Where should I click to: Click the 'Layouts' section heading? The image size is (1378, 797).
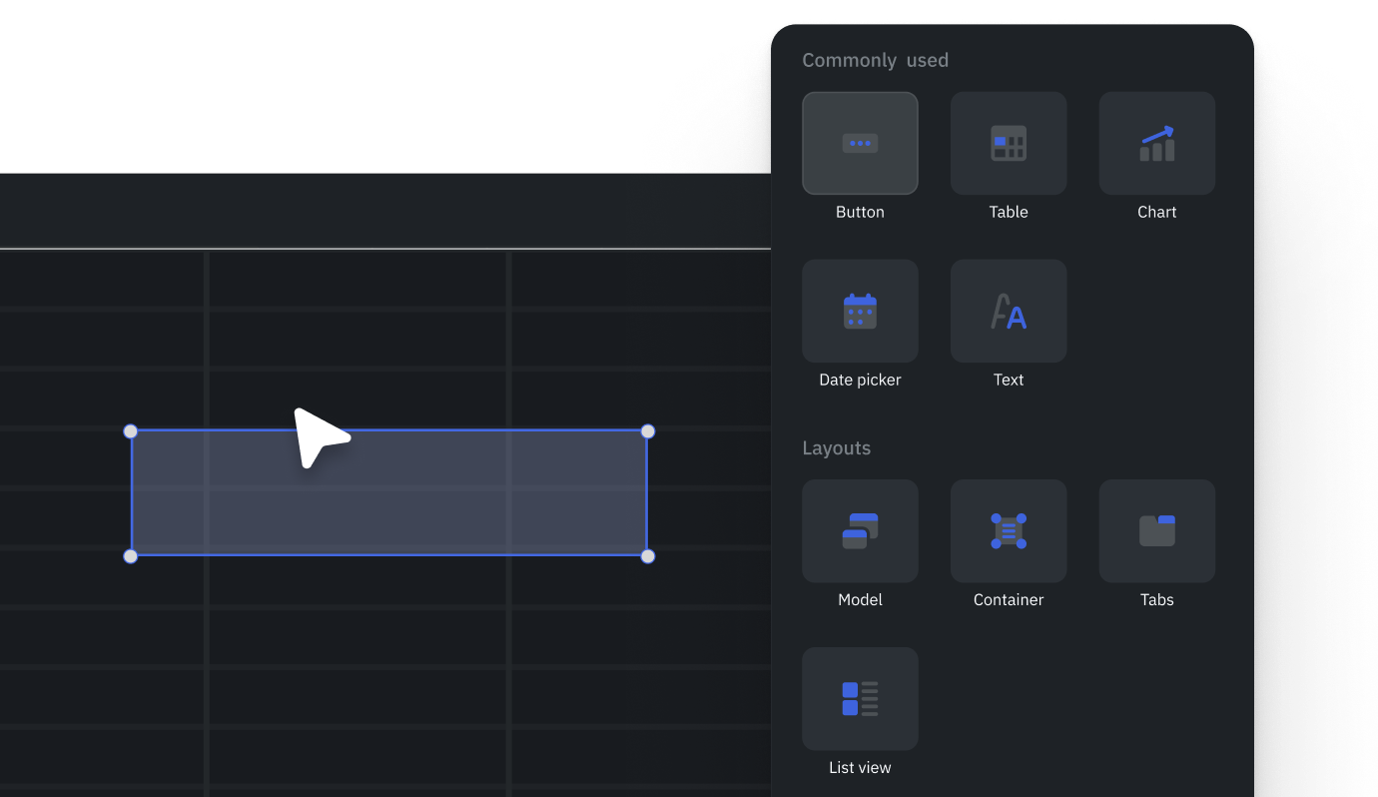click(x=836, y=448)
